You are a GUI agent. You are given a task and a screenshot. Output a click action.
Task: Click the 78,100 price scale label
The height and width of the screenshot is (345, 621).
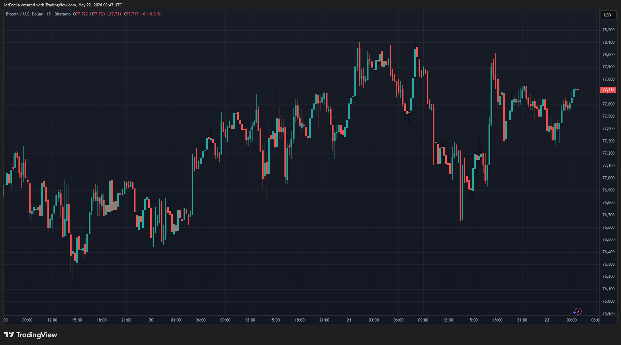[608, 42]
